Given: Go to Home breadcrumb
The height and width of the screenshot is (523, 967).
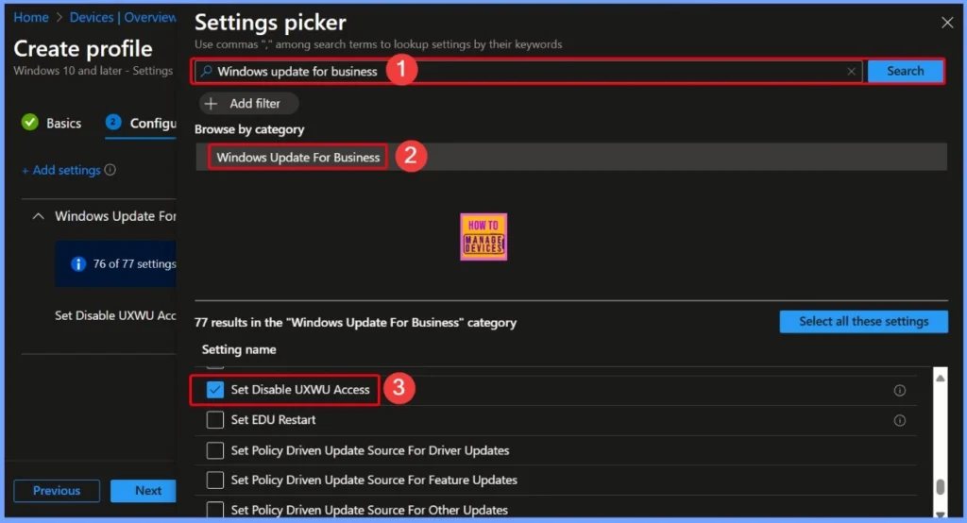Looking at the screenshot, I should (31, 17).
